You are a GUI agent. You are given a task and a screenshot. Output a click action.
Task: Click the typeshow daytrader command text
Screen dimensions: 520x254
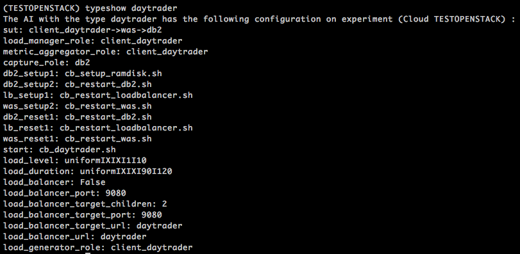(x=131, y=8)
